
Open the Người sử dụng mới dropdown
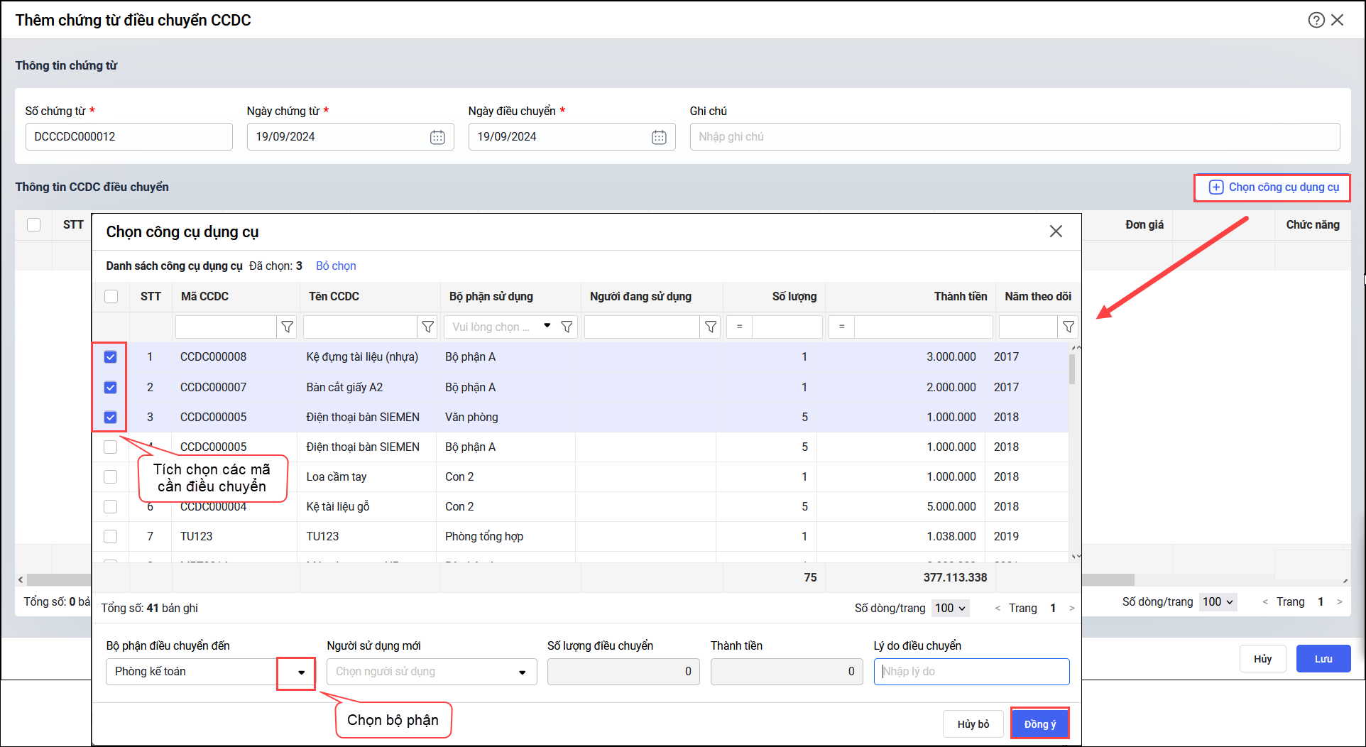[522, 672]
